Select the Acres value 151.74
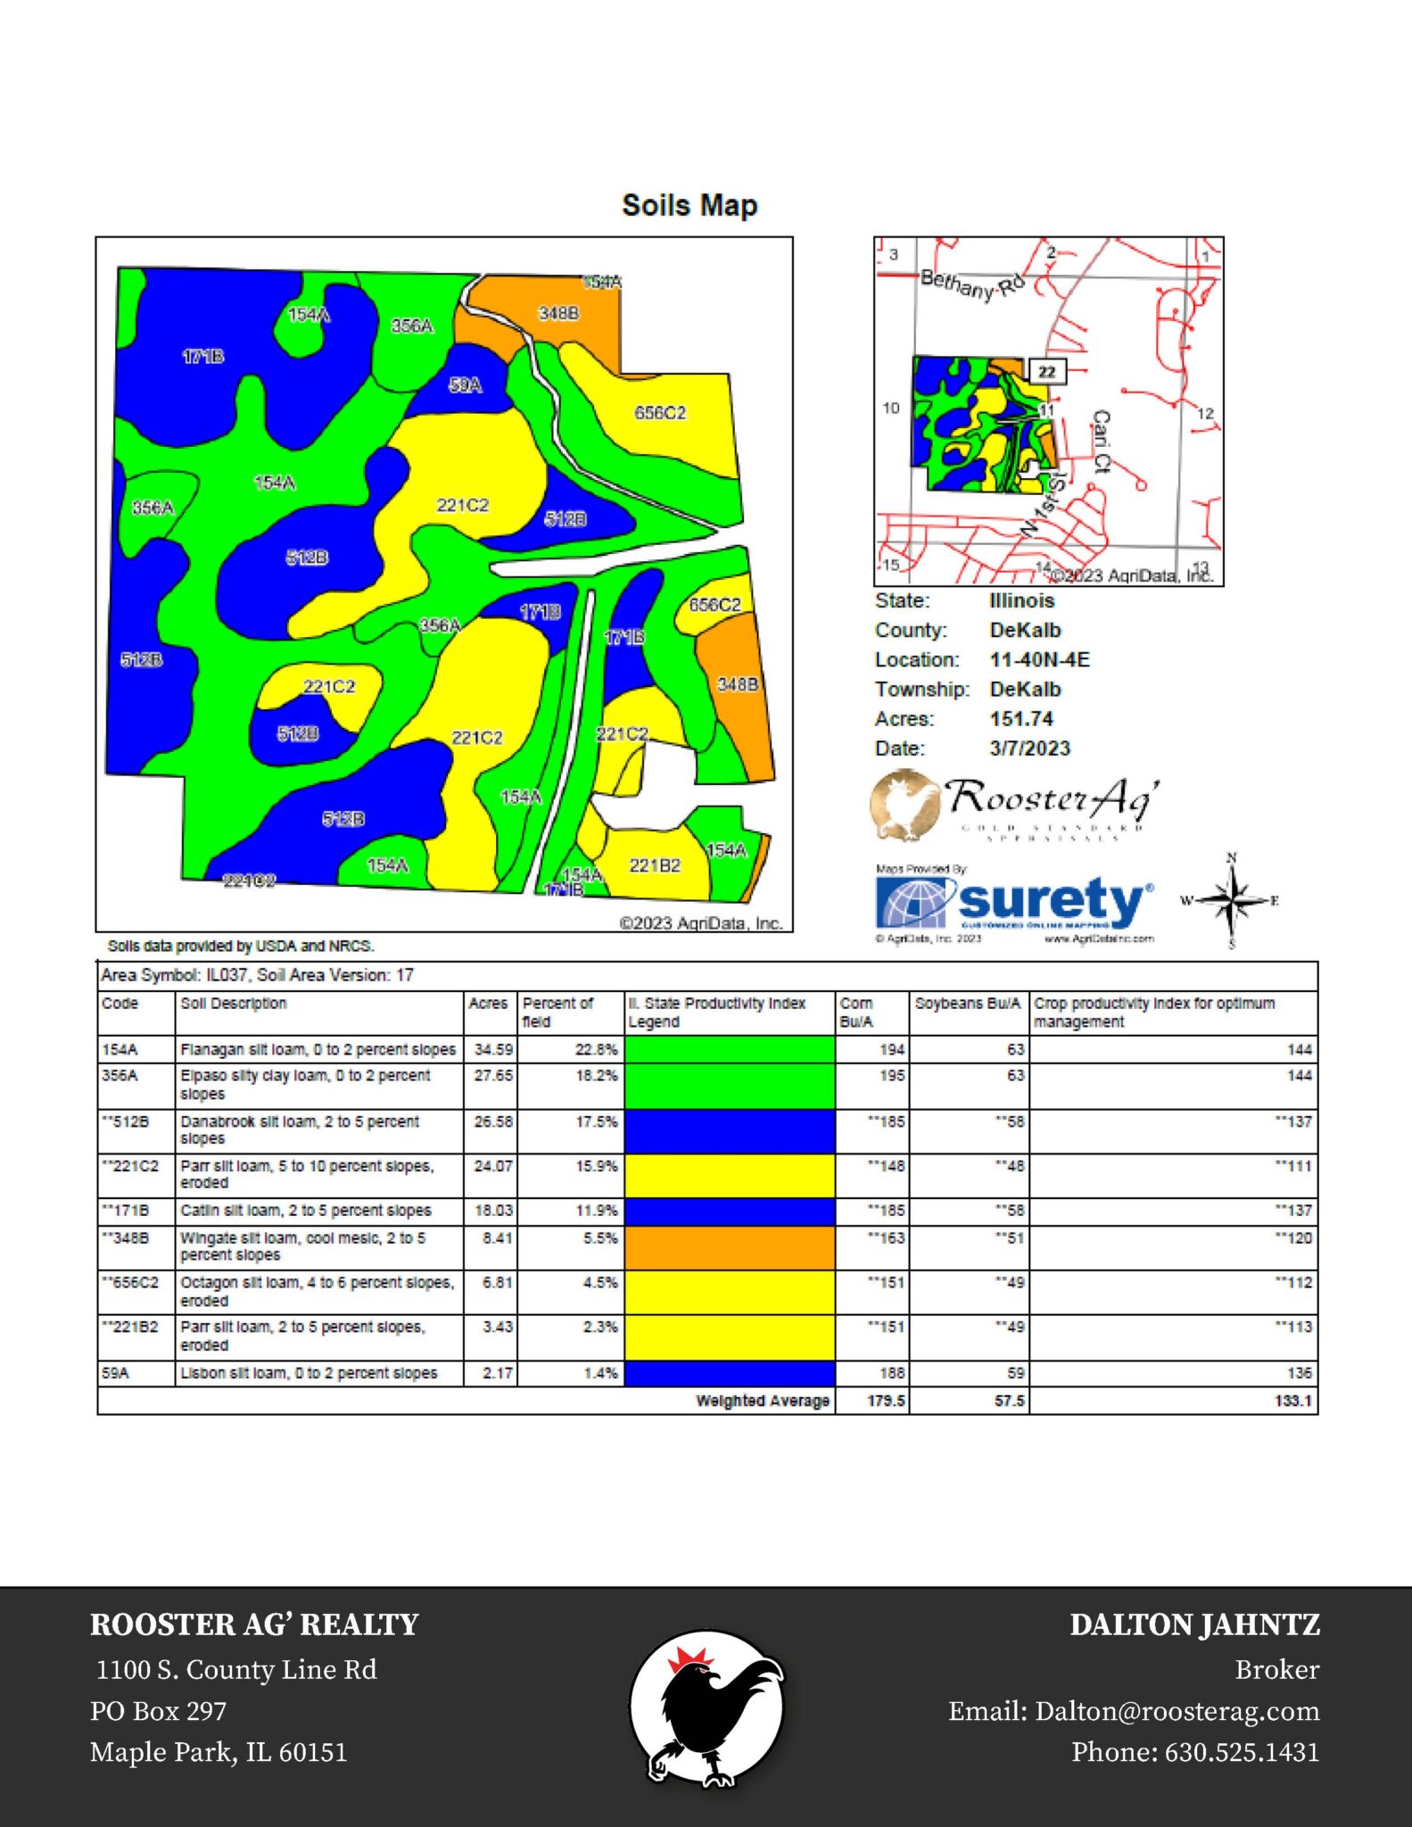 coord(1021,718)
